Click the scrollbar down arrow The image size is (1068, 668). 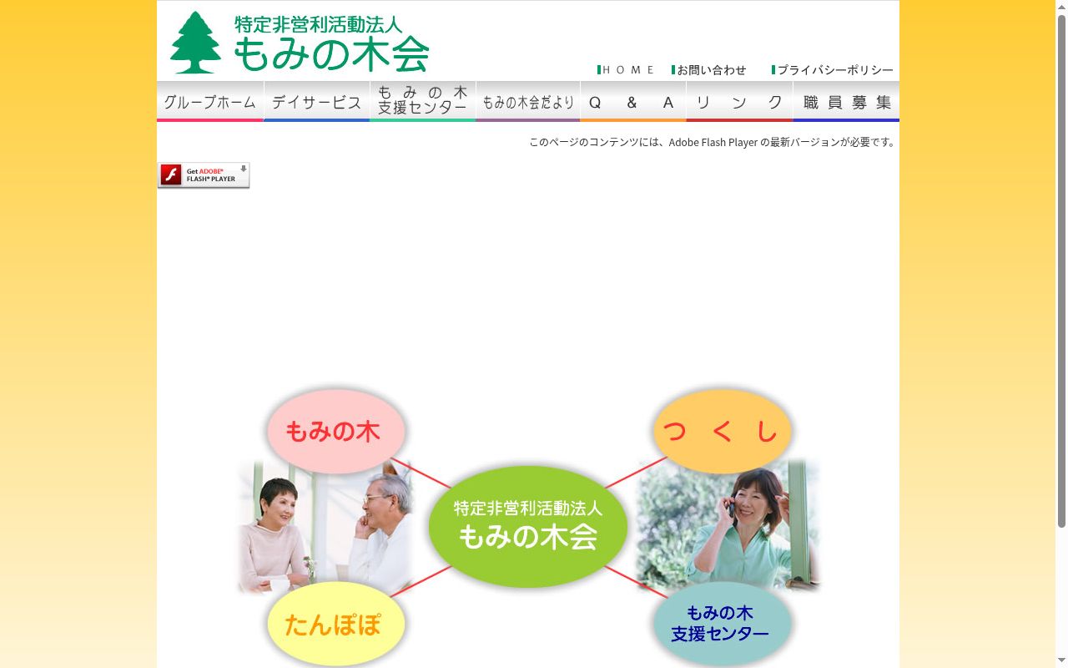click(1061, 660)
